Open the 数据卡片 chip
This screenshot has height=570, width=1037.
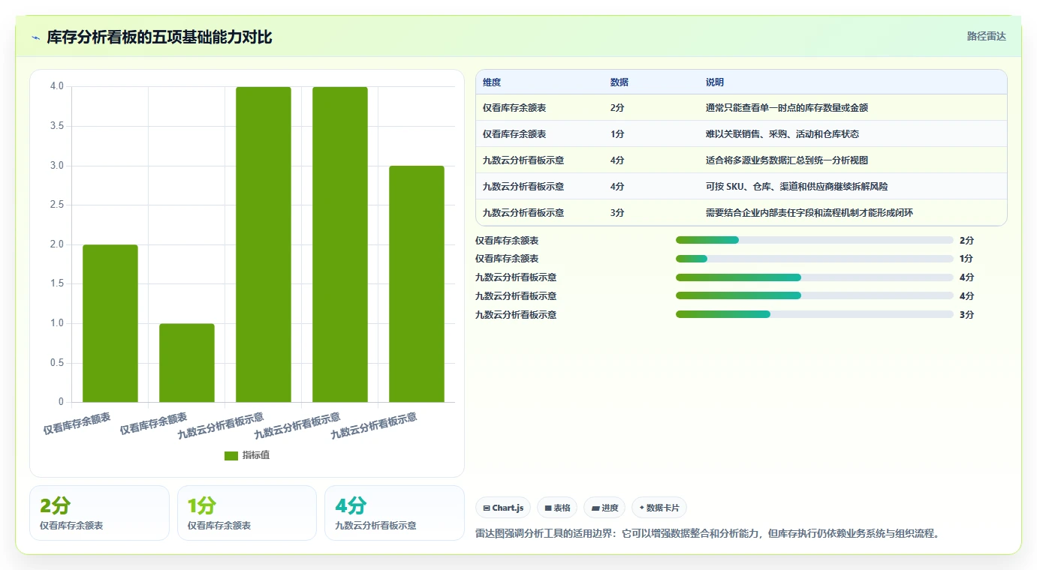(659, 508)
